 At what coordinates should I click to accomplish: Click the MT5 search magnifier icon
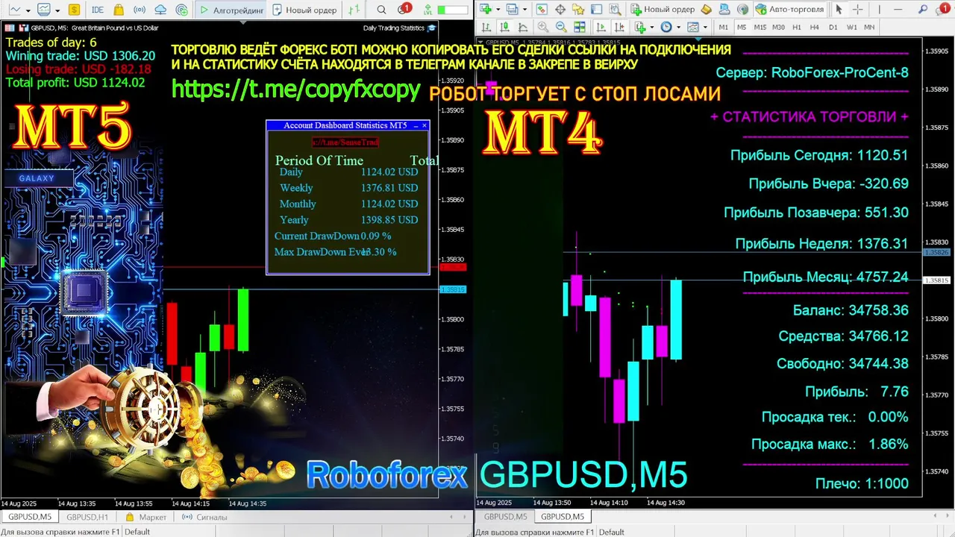(x=381, y=10)
